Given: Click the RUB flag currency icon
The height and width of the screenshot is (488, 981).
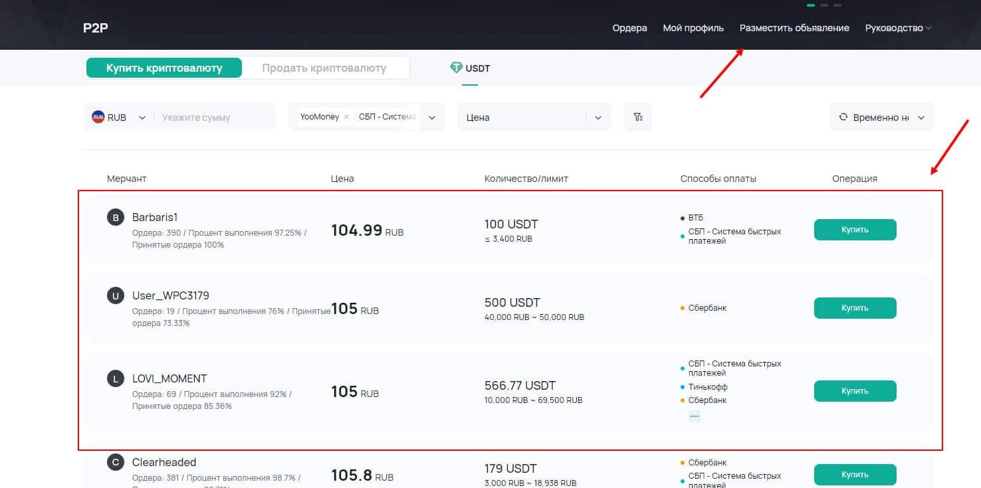Looking at the screenshot, I should point(98,118).
